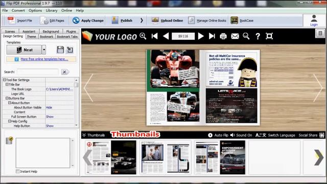Select the fitness article thumbnail spread
The image size is (327, 184).
[166, 157]
